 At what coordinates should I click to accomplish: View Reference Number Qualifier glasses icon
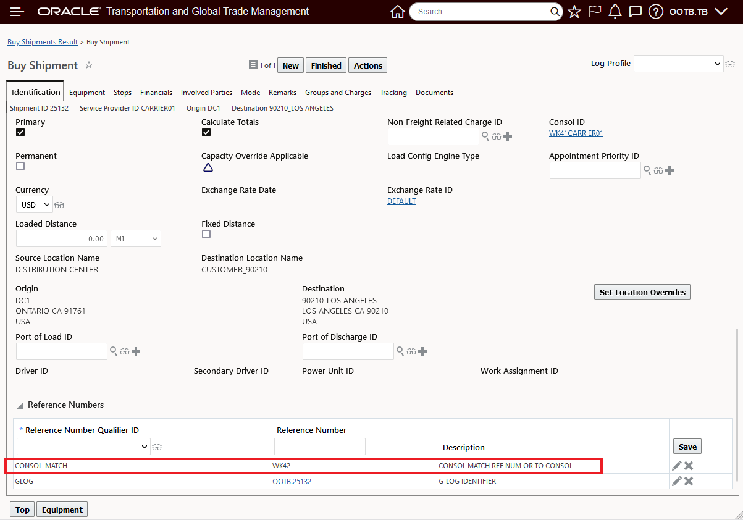(x=157, y=447)
